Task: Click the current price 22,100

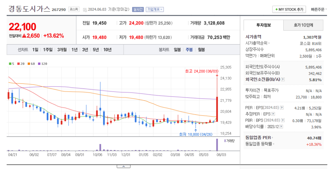Action: pos(22,27)
